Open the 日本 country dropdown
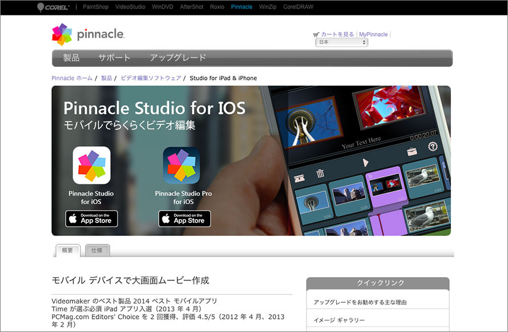The width and height of the screenshot is (508, 332). point(341,42)
